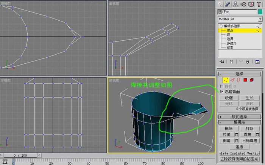Image resolution: width=265 pixels, height=165 pixels.
Task: Toggle Show End Result icon
Action: (231, 62)
